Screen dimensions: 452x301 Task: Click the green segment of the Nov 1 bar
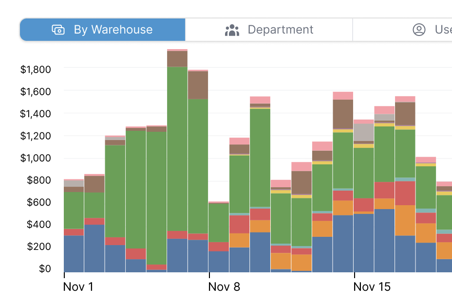(x=74, y=210)
